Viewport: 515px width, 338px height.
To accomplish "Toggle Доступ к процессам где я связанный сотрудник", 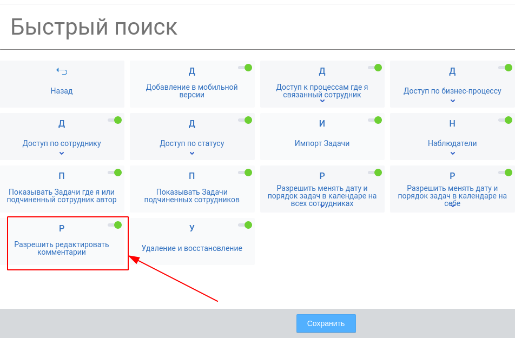I will coord(375,68).
